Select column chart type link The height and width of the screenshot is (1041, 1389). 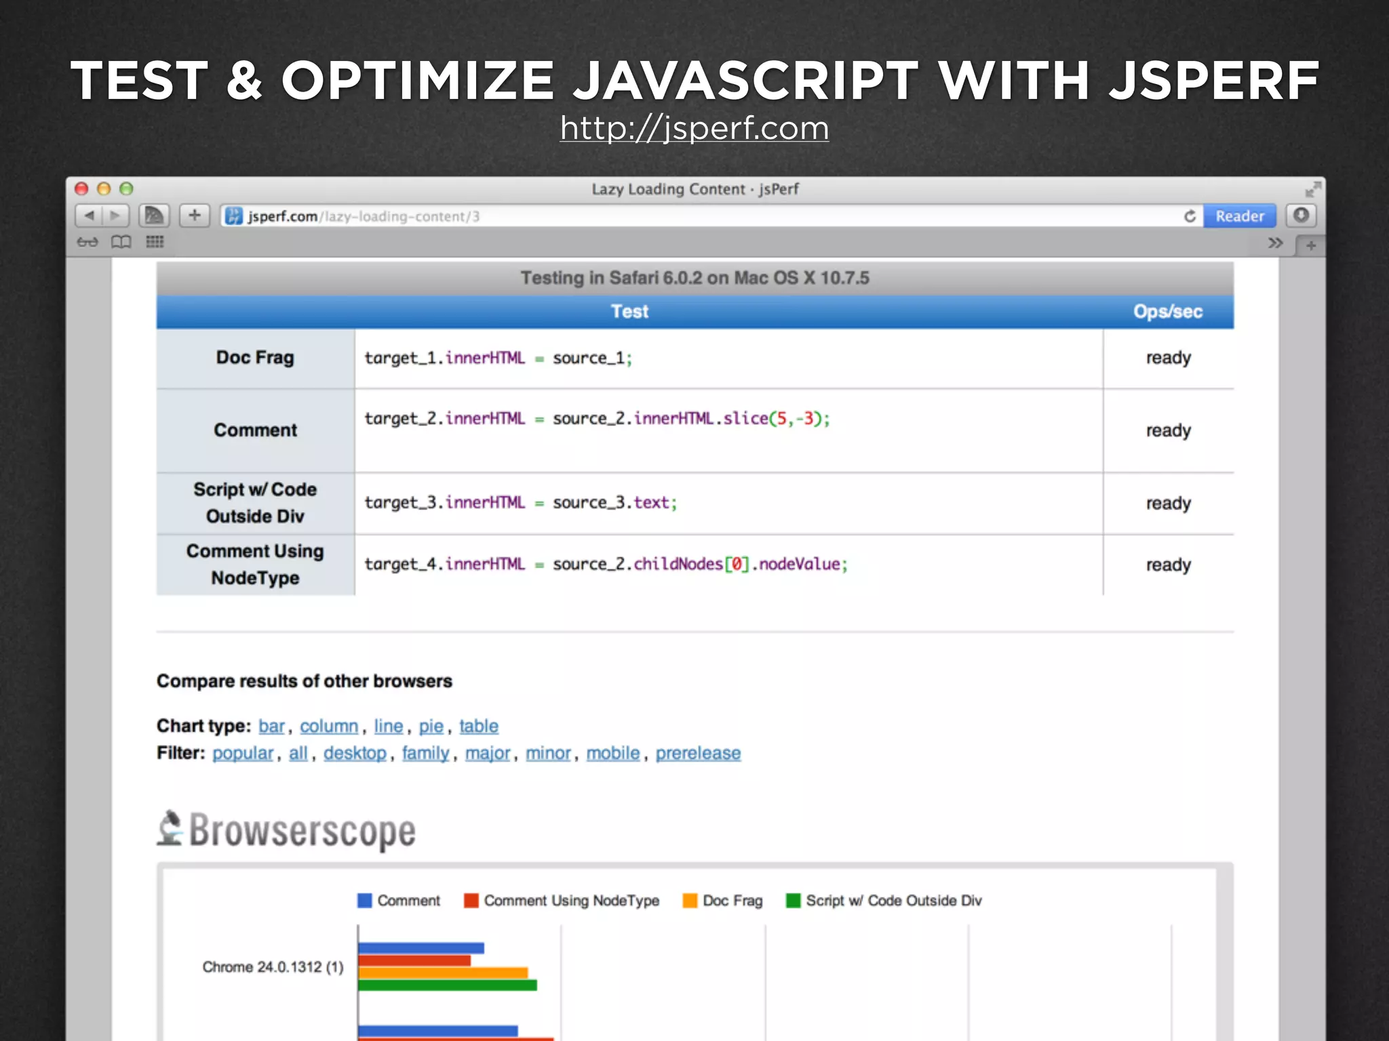(x=329, y=726)
